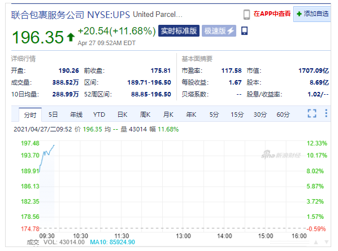
Task: Open the three-dot chart options menu
Action: pos(326,113)
